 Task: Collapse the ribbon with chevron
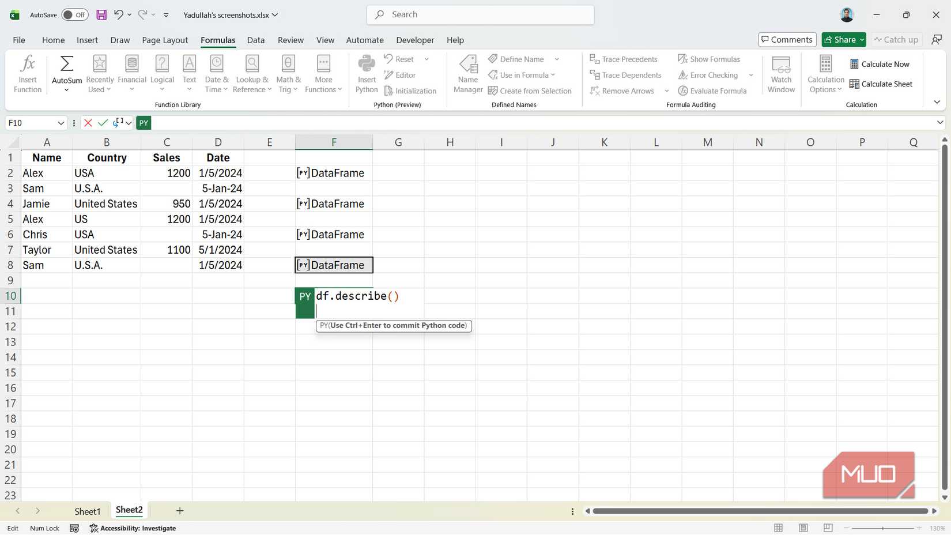[937, 102]
